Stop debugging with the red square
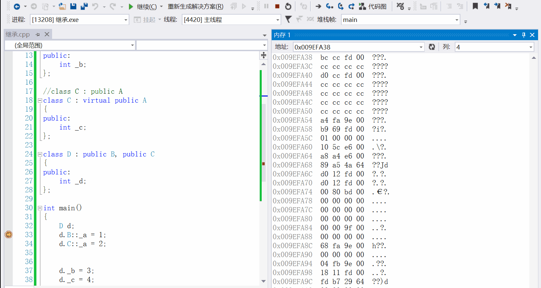The height and width of the screenshot is (288, 541). coord(277,6)
